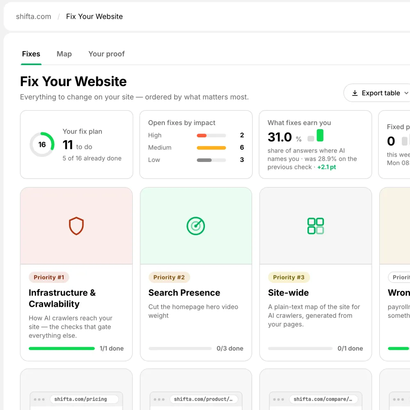410x410 pixels.
Task: Click the "Fix Your Website" page heading
Action: click(73, 82)
